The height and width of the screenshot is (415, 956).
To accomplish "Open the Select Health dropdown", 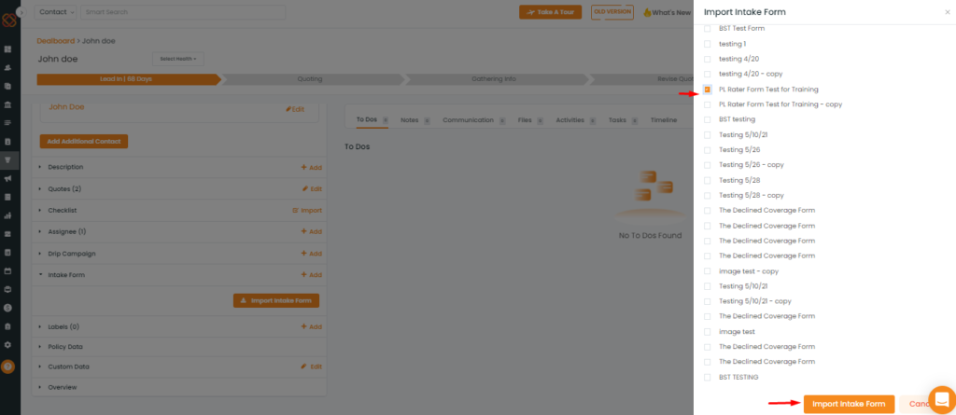I will click(x=176, y=59).
